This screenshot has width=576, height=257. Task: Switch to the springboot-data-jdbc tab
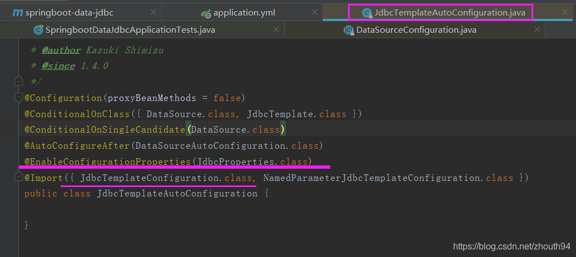pyautogui.click(x=81, y=13)
